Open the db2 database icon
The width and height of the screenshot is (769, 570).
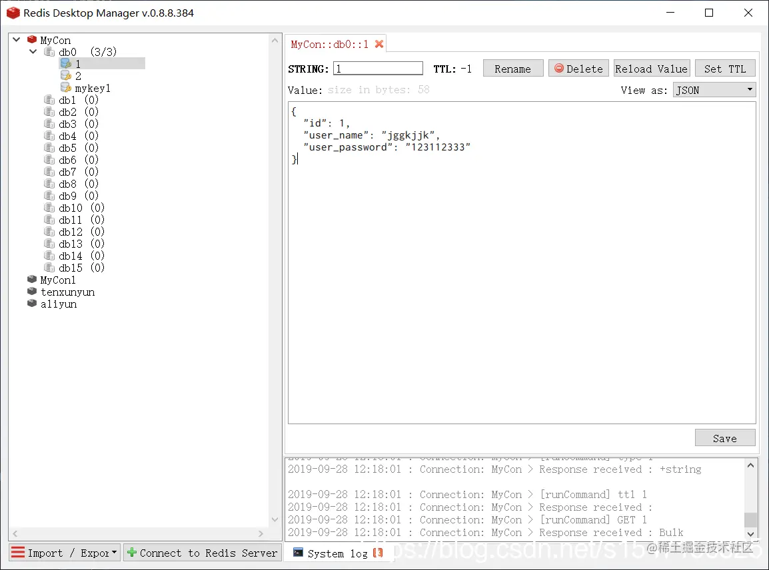[49, 112]
